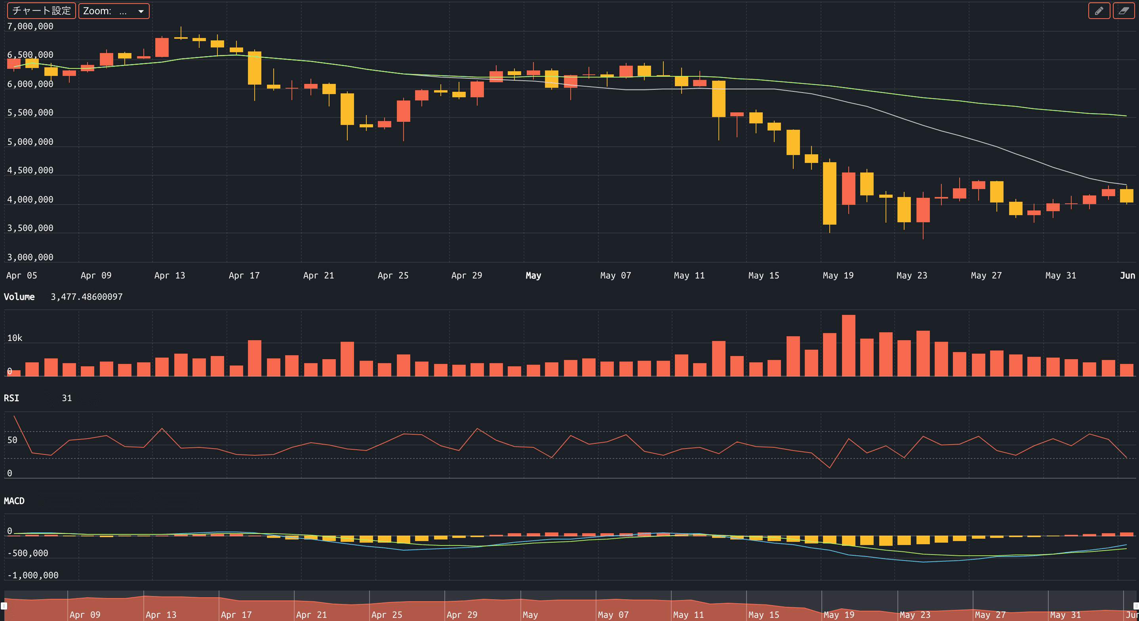Click Apr 13 in the bottom navigator timeline
Screen dimensions: 1139x621
point(161,615)
